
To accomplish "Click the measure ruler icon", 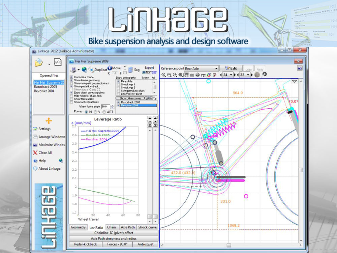I will coord(203,75).
